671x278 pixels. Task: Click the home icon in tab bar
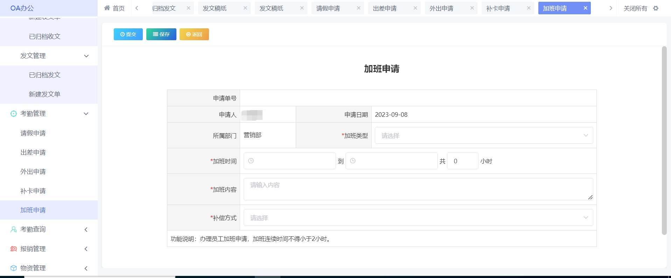(x=107, y=8)
